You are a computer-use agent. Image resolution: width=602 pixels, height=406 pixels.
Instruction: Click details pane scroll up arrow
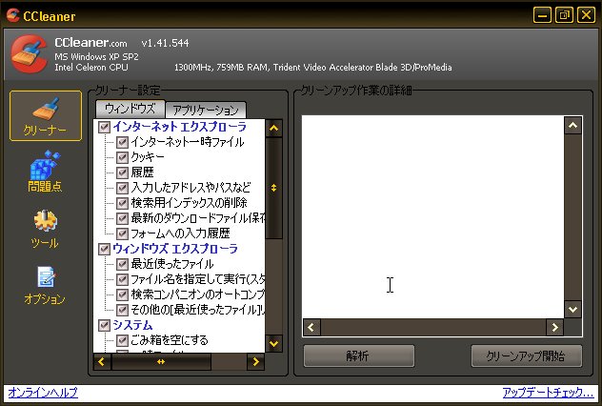[x=572, y=125]
